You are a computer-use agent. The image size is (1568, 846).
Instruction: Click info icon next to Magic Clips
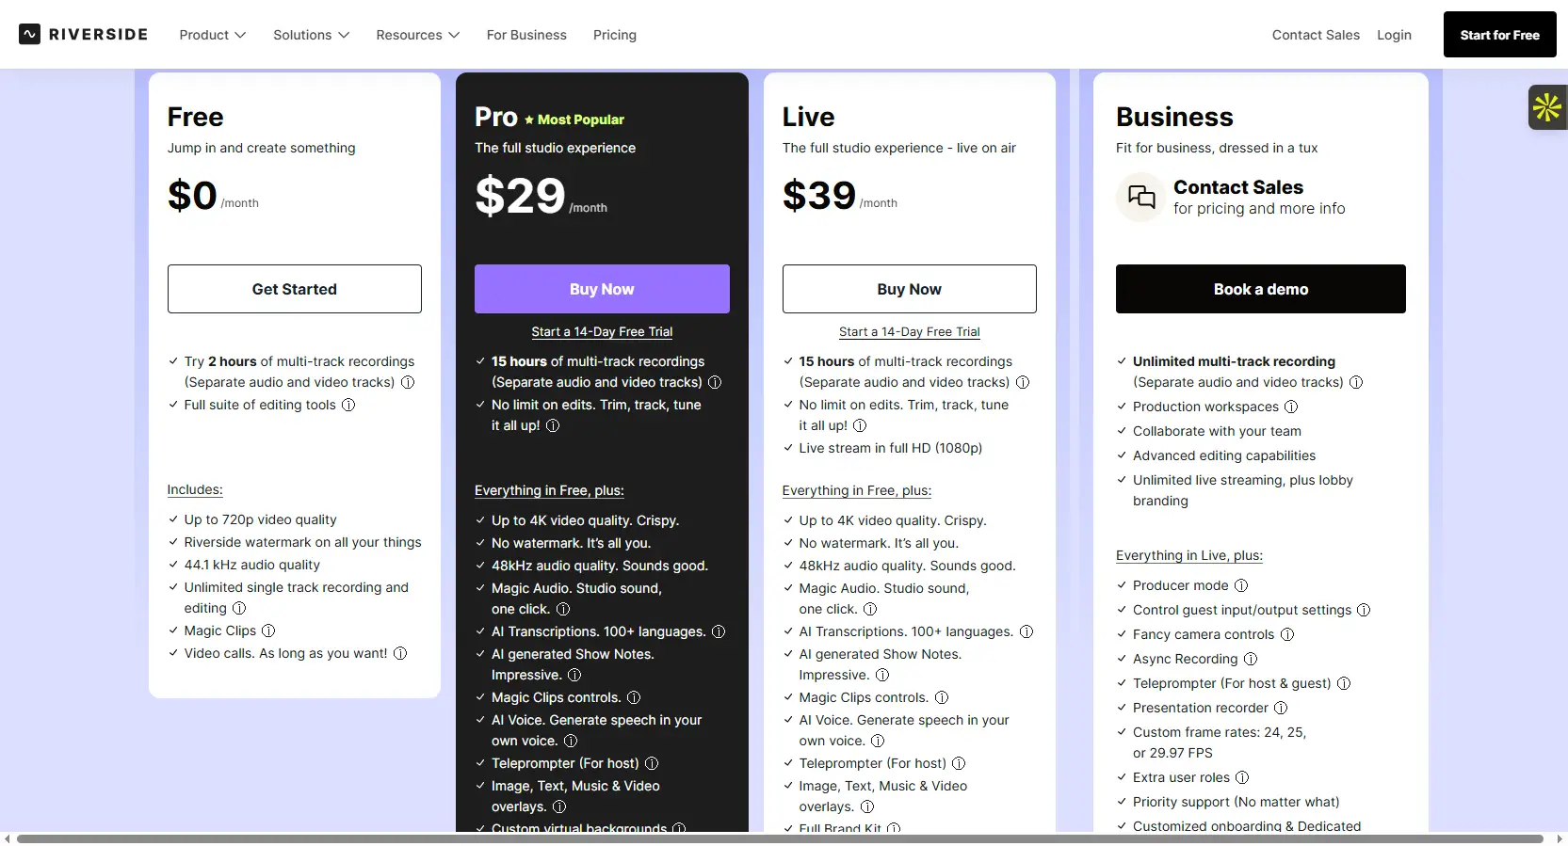tap(268, 631)
